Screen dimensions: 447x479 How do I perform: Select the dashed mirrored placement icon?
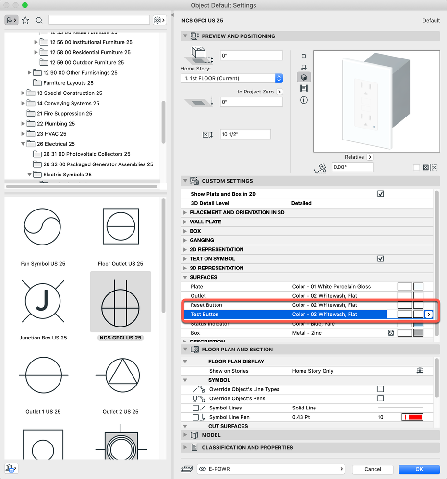[x=434, y=167]
